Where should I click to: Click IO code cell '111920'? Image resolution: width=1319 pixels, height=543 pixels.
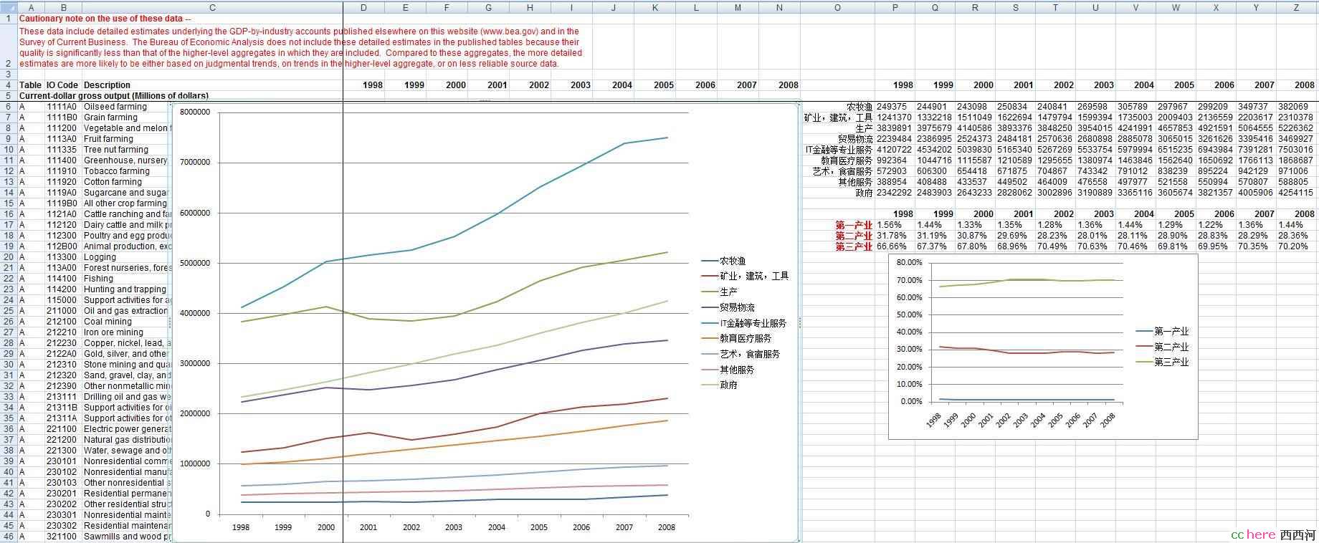pos(62,181)
